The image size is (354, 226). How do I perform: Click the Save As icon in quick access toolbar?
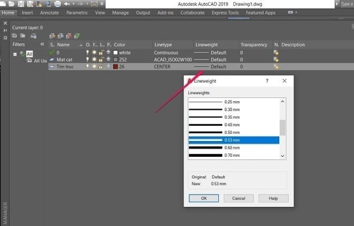pyautogui.click(x=30, y=3)
